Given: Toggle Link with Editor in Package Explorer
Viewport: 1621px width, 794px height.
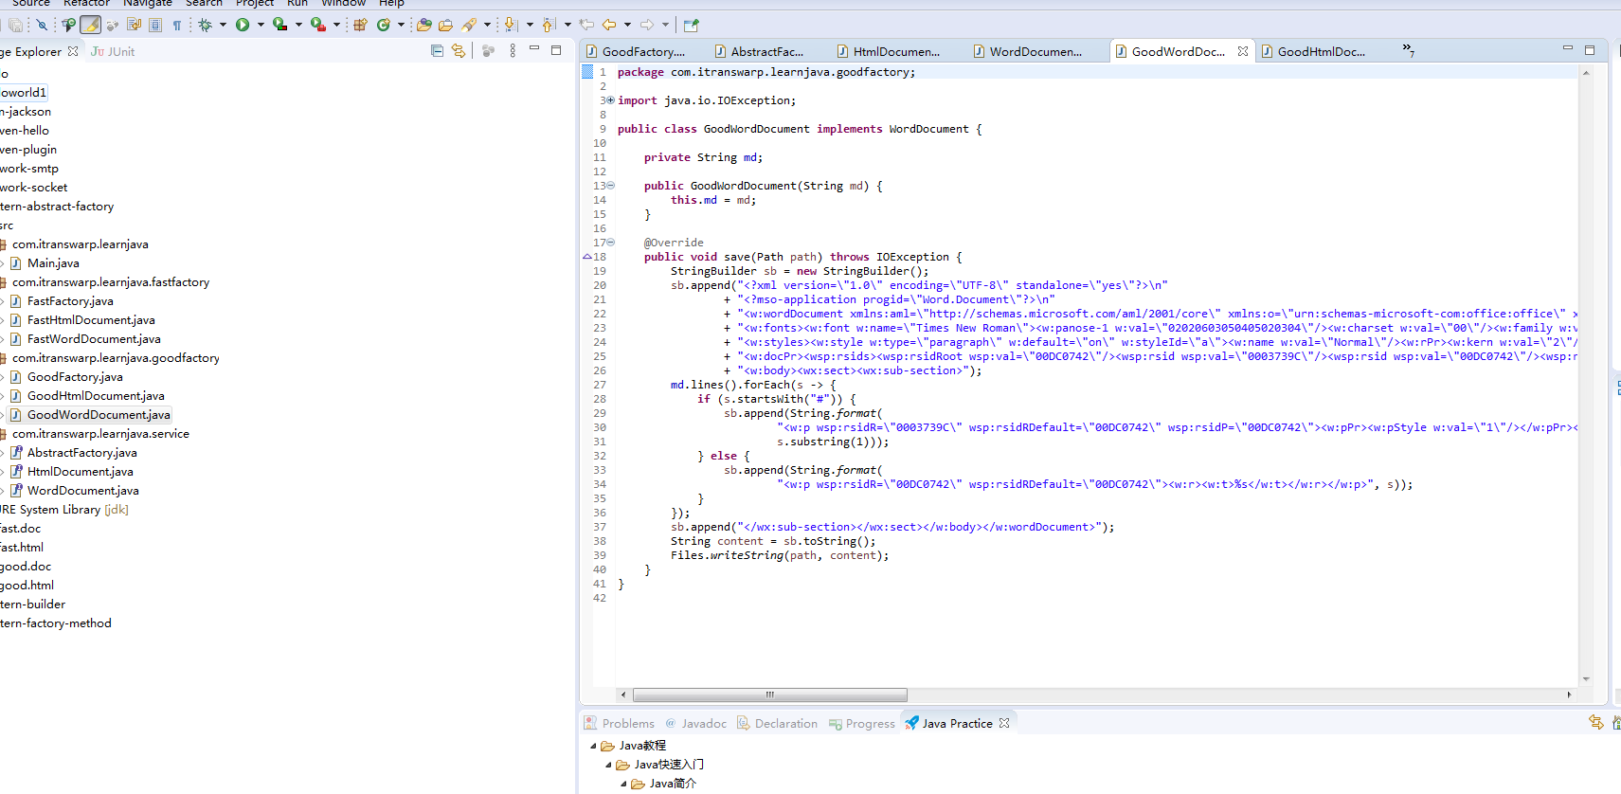Looking at the screenshot, I should (x=459, y=51).
